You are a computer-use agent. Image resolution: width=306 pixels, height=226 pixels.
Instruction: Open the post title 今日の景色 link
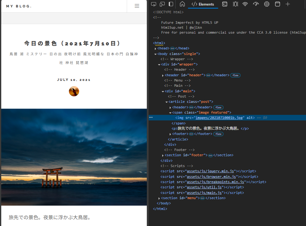point(72,43)
